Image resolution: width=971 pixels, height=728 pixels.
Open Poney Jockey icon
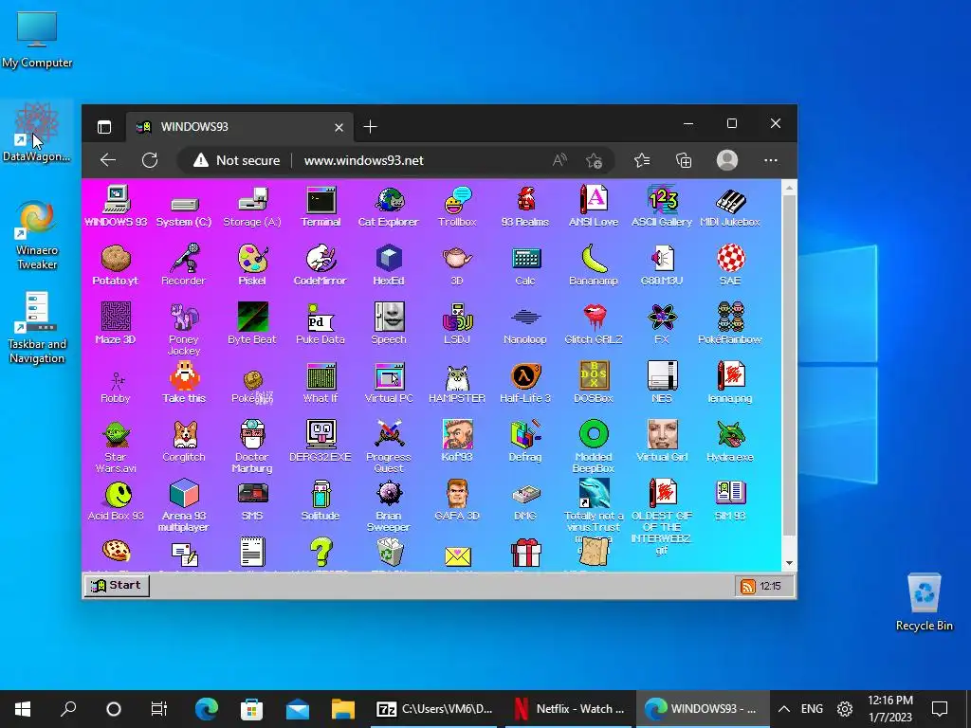[184, 329]
